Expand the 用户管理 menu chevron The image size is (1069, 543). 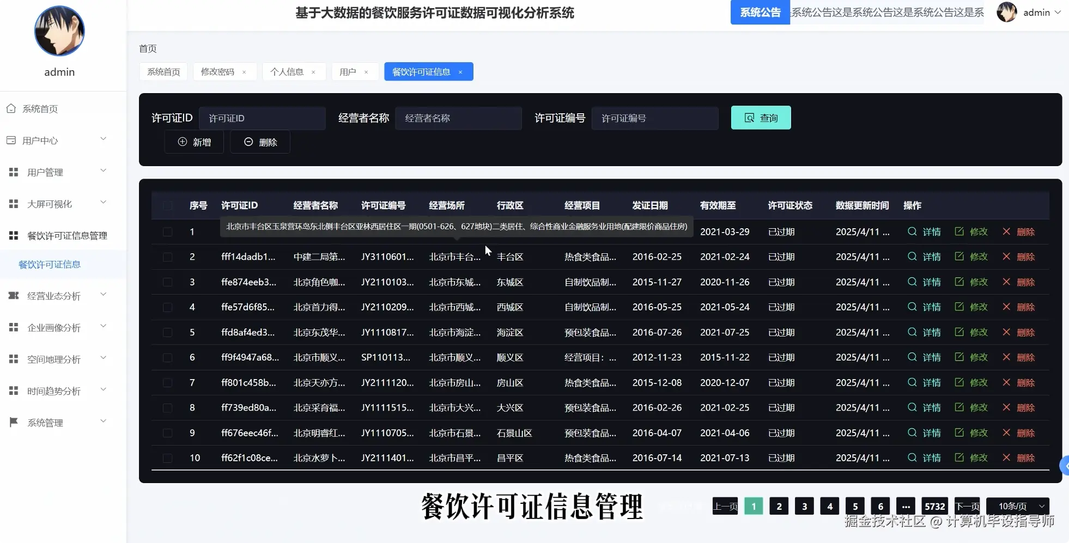pyautogui.click(x=103, y=170)
